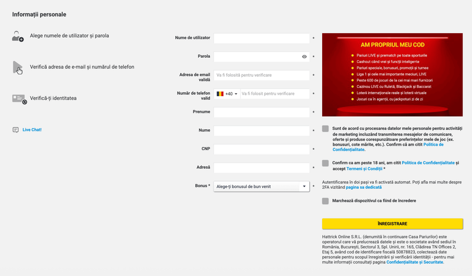The height and width of the screenshot is (276, 472).
Task: Click the Live Chat speech bubble icon
Action: (16, 130)
